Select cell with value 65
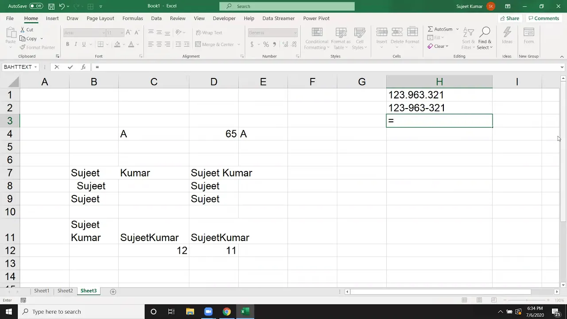The height and width of the screenshot is (319, 567). [214, 134]
